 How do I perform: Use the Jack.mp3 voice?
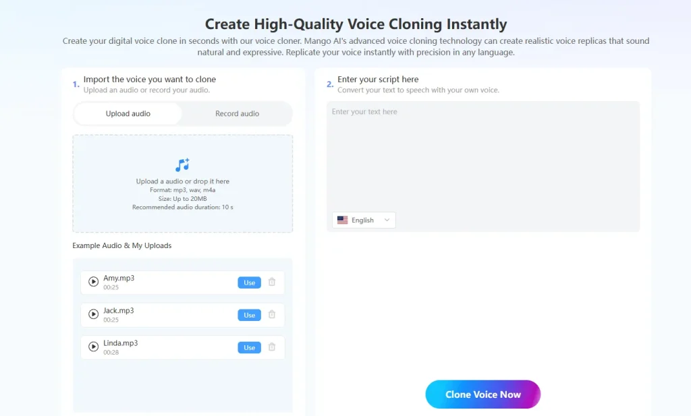coord(249,314)
